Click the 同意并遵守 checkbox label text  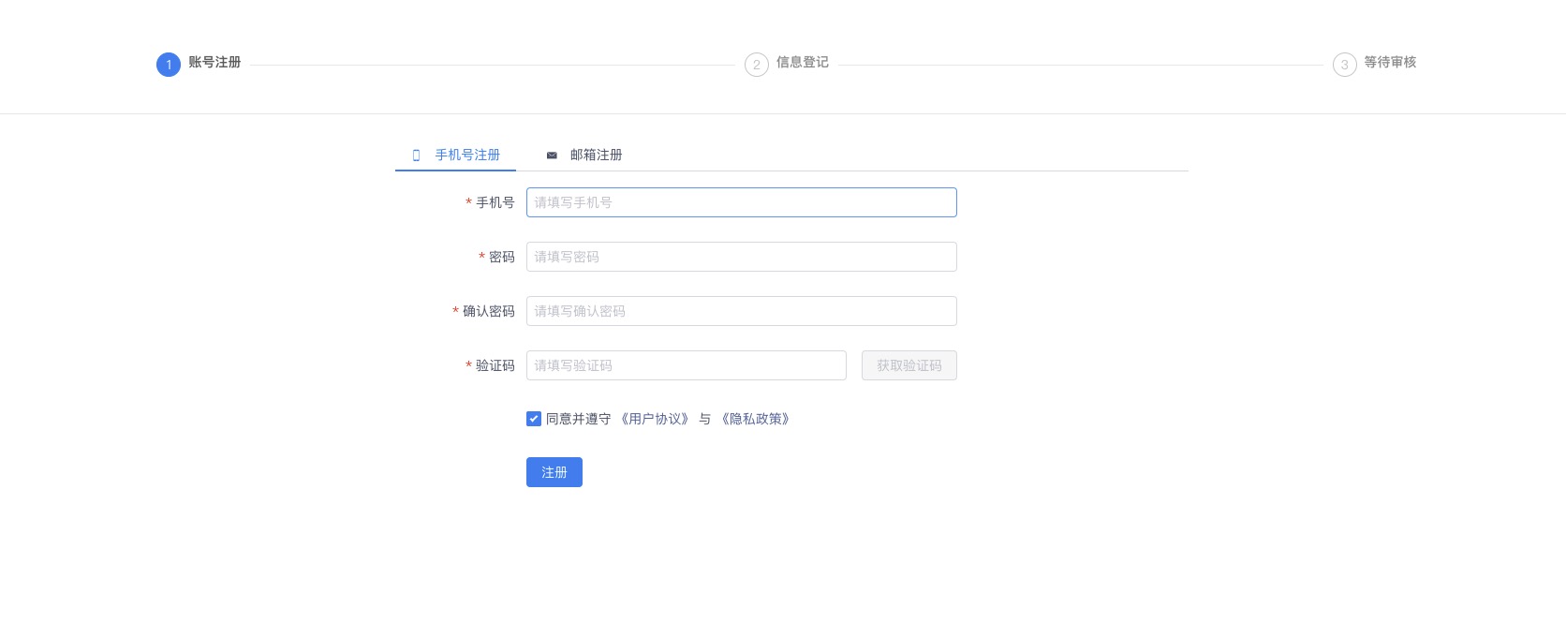(579, 419)
